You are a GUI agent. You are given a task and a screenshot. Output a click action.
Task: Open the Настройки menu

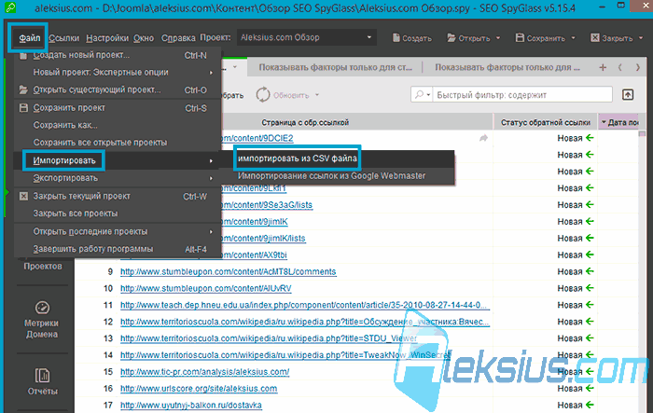tap(107, 38)
